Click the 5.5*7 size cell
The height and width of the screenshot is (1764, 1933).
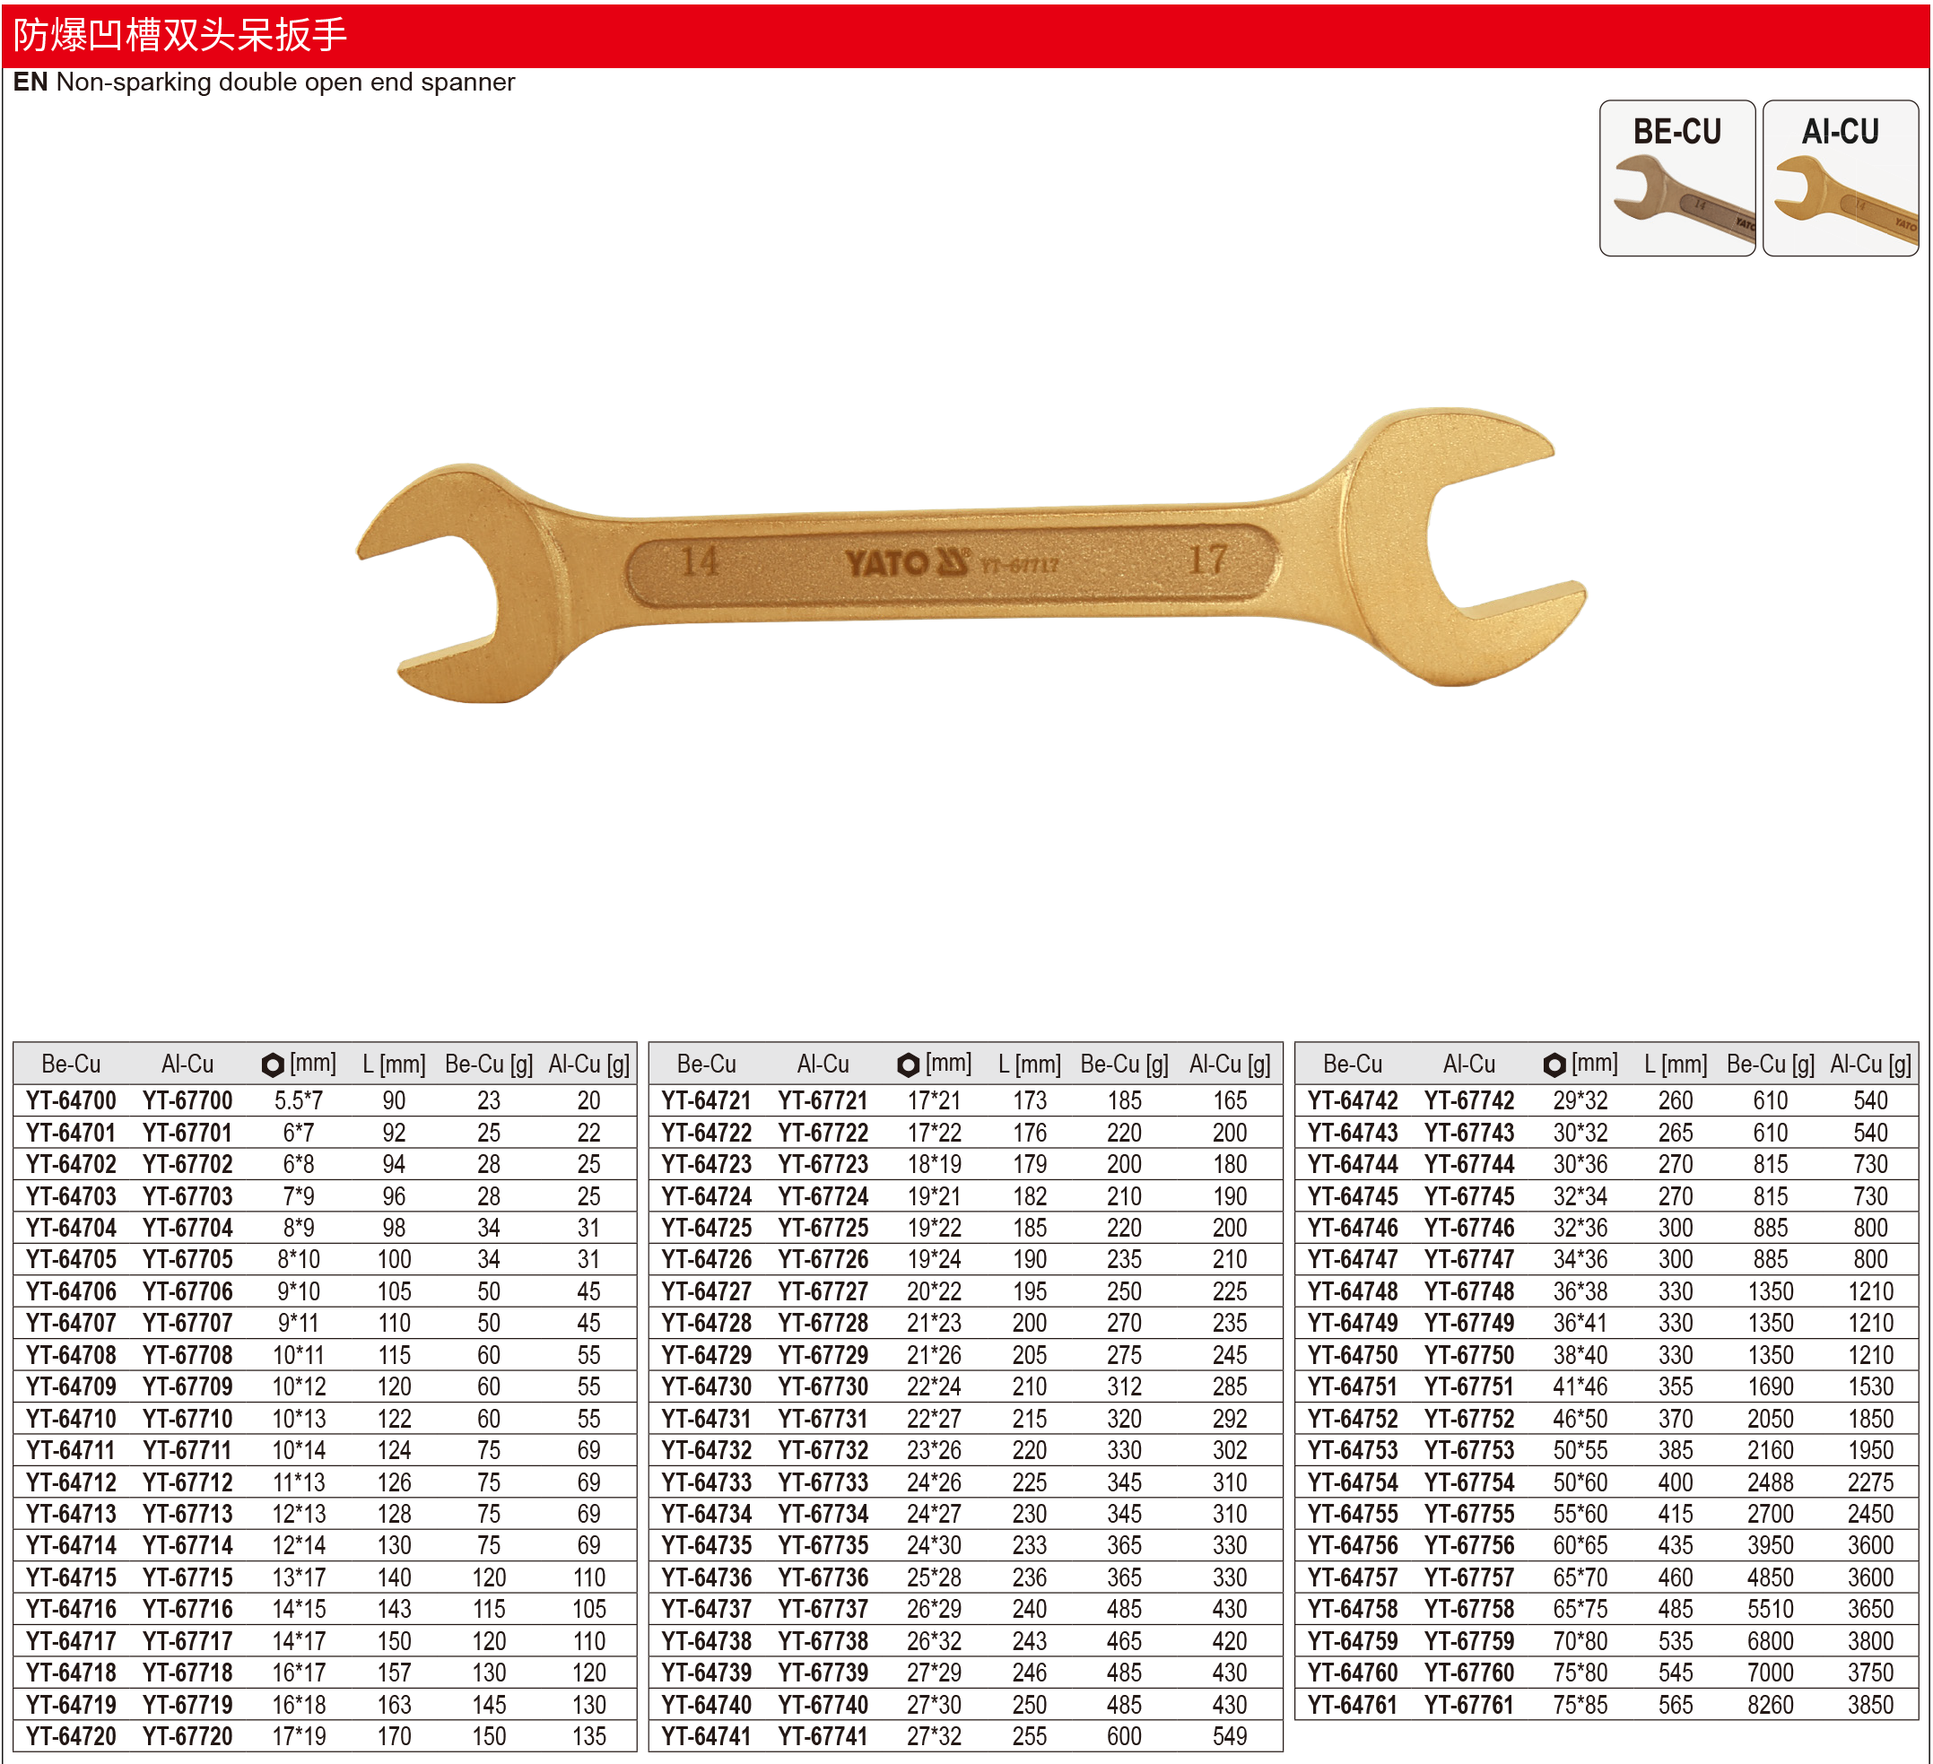[x=298, y=1100]
